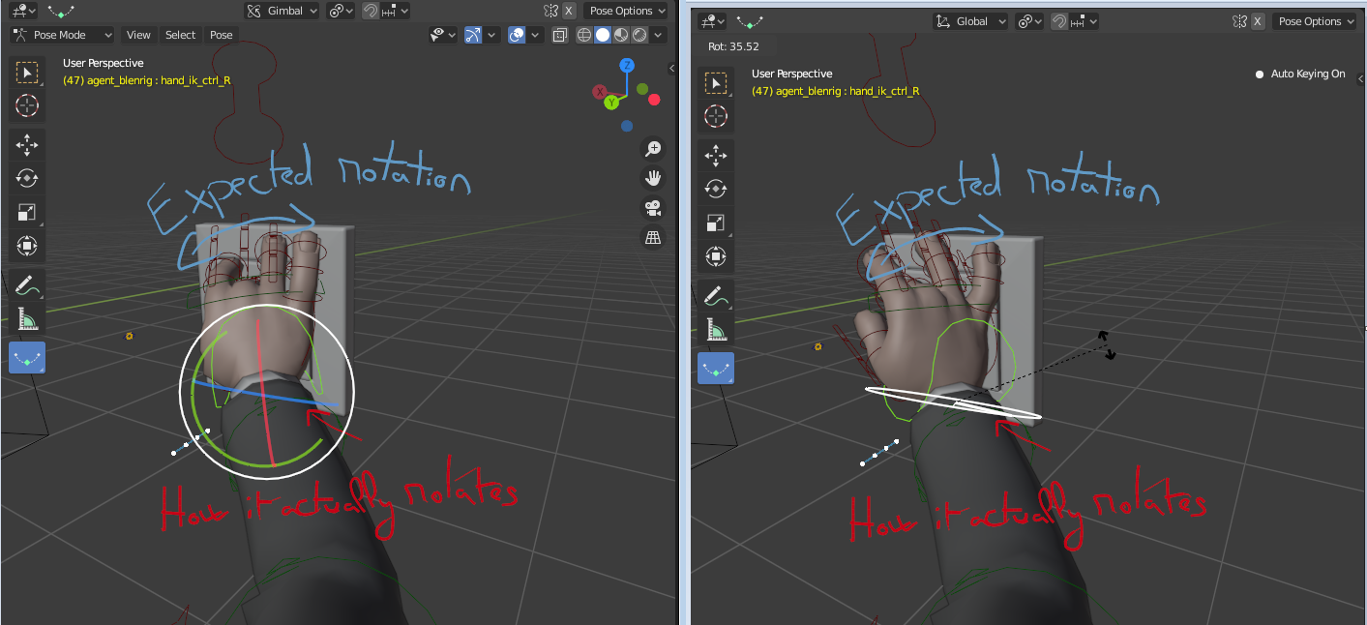1367x625 pixels.
Task: Toggle the camera view icon
Action: [653, 208]
